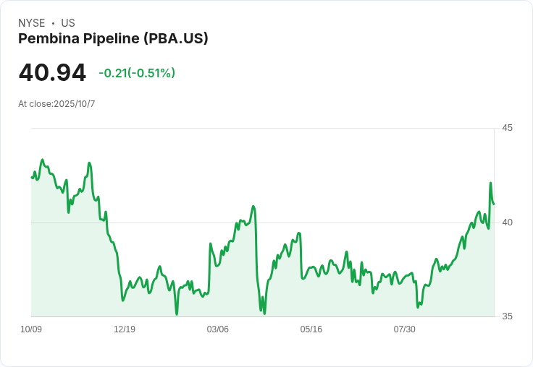Select the 12/19 date label
533x367 pixels.
(125, 329)
